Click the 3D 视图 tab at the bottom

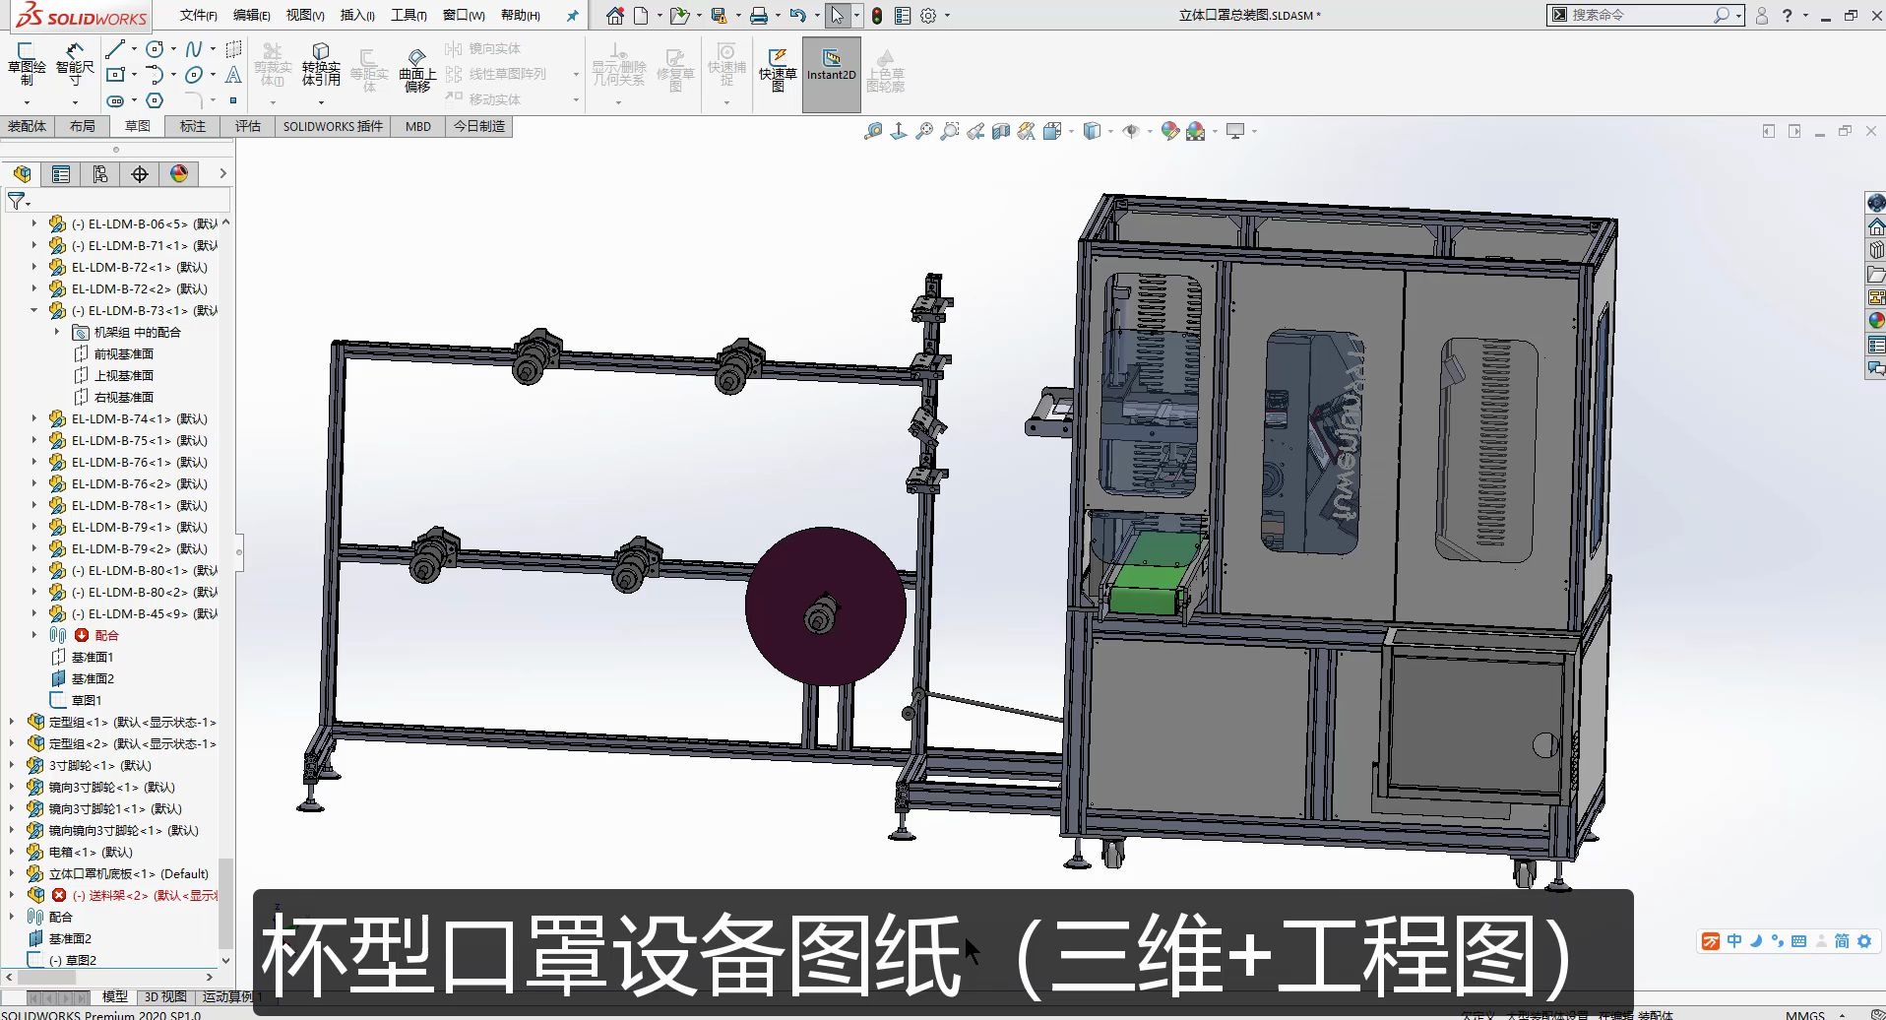click(x=163, y=996)
